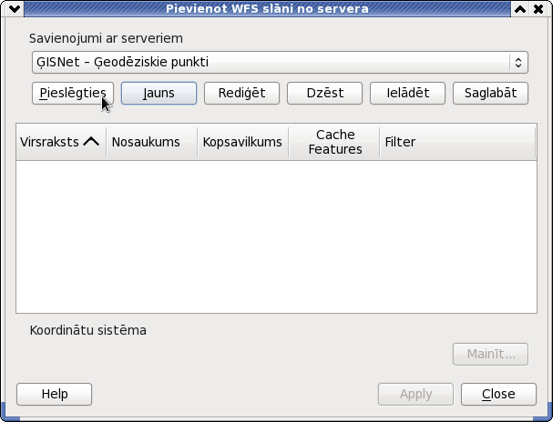This screenshot has height=422, width=553.
Task: Sort by the Virsraksts column header
Action: (61, 142)
